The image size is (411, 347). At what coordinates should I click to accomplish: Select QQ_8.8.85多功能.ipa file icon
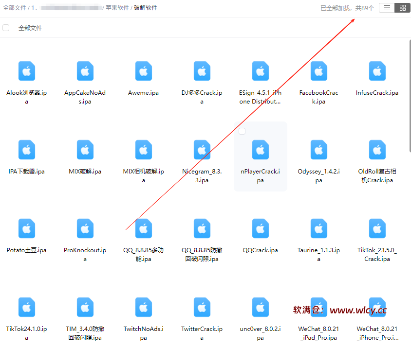pyautogui.click(x=143, y=228)
